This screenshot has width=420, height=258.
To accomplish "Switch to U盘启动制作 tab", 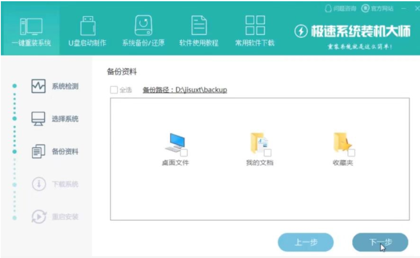I will pos(87,25).
